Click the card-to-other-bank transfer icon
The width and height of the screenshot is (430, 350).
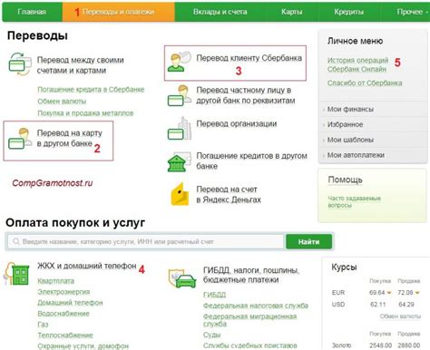pos(20,139)
